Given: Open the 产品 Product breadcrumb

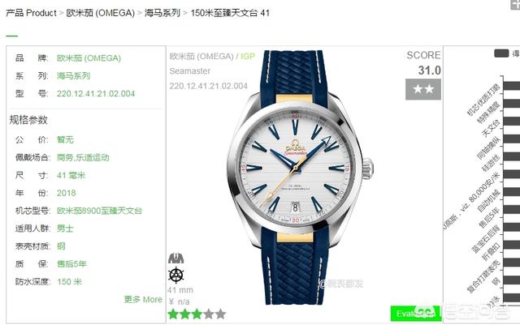Looking at the screenshot, I should pyautogui.click(x=31, y=13).
